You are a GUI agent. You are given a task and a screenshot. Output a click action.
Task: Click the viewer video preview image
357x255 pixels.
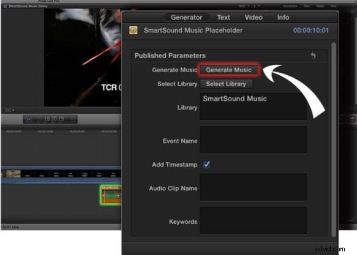[x=83, y=57]
